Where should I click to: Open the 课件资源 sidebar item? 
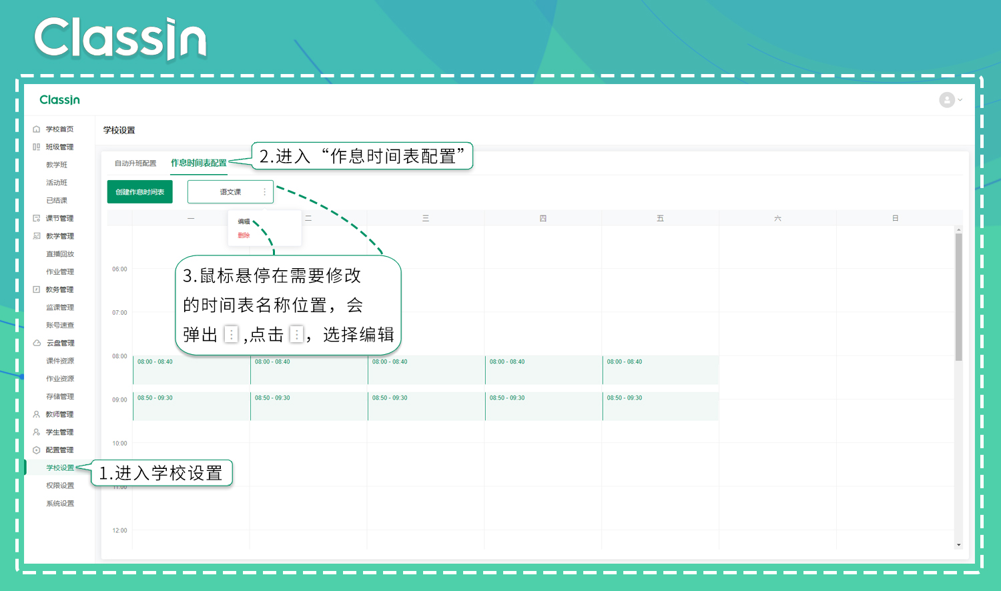[60, 361]
